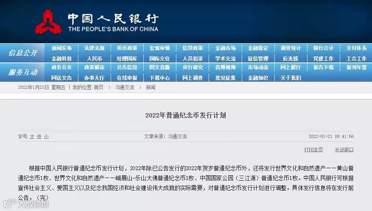
Task: Open the 金融市场 menu item
Action: (226, 48)
